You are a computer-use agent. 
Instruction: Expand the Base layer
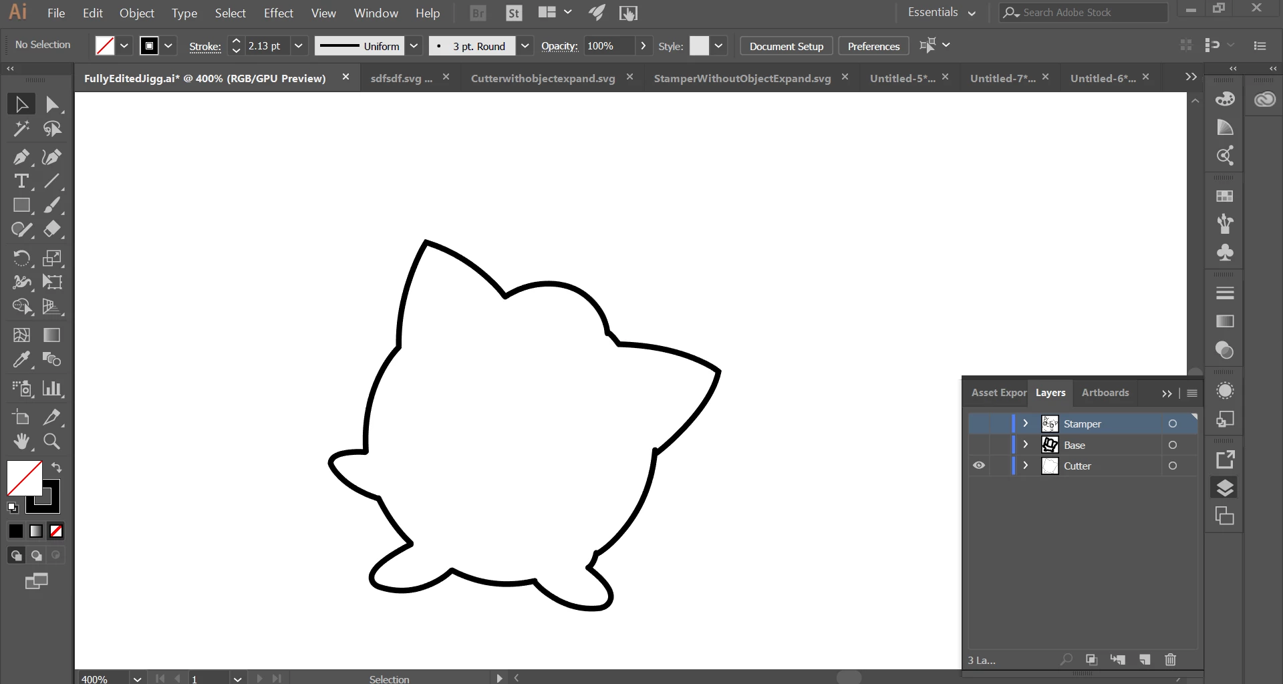1026,445
